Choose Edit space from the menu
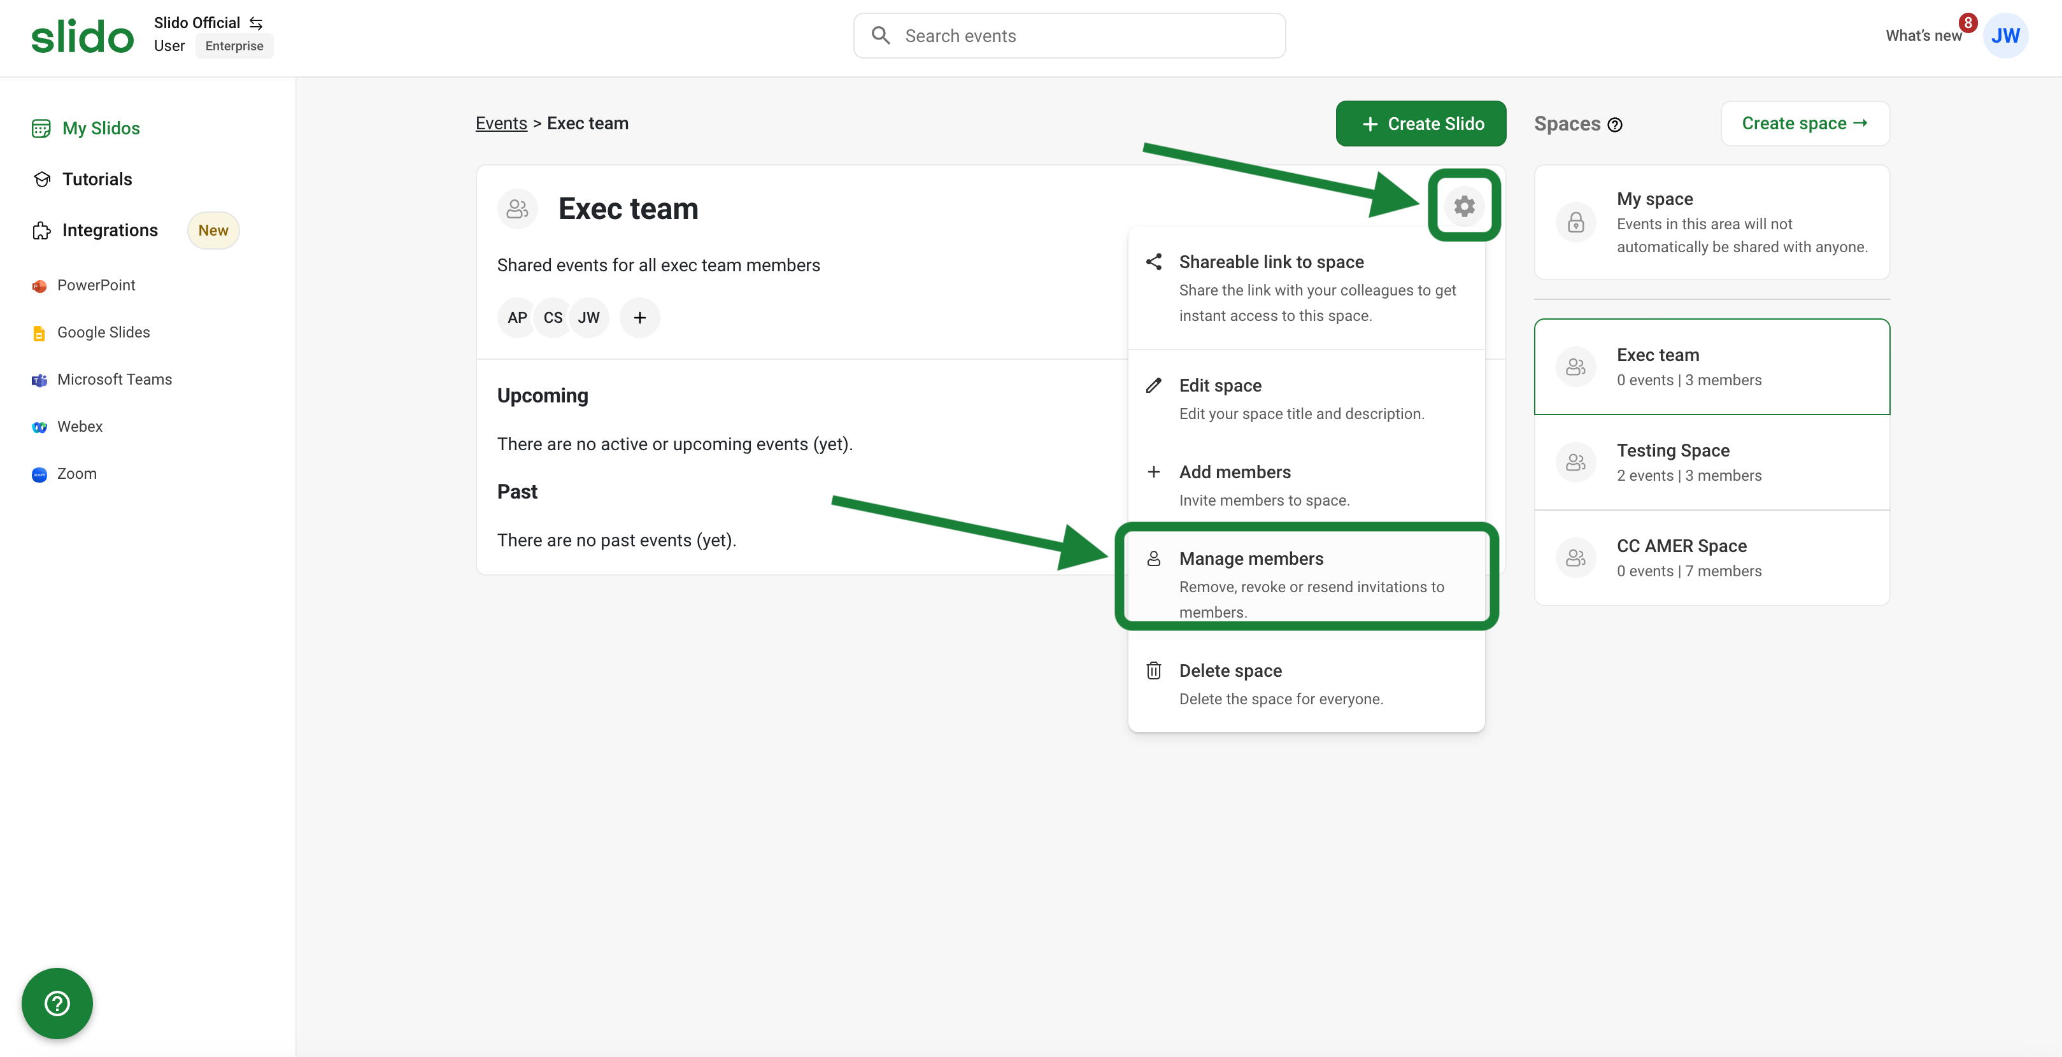Image resolution: width=2062 pixels, height=1057 pixels. coord(1306,399)
